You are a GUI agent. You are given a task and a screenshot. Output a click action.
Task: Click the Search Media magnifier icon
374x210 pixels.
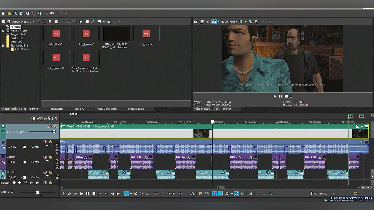pos(109,22)
